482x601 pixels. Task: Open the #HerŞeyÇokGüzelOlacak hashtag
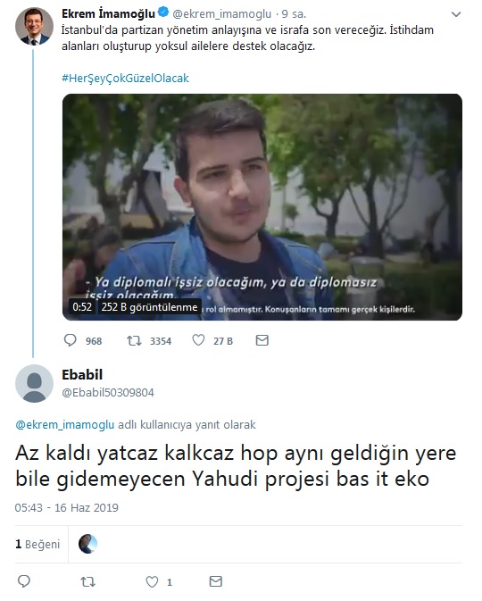tap(125, 79)
